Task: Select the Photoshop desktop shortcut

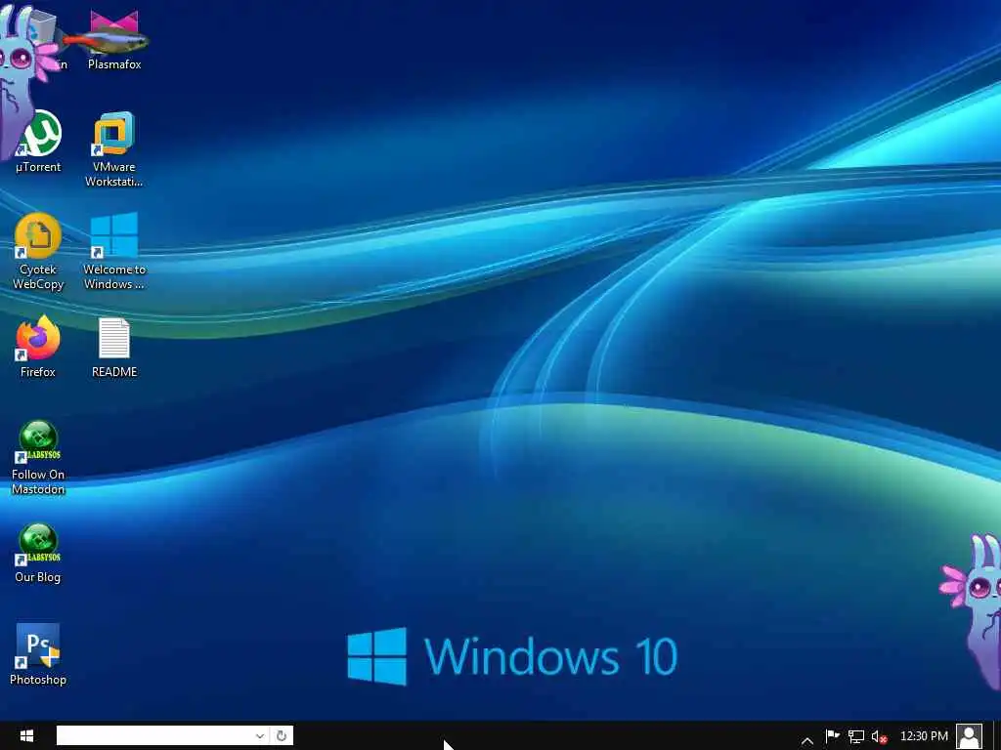Action: click(38, 655)
